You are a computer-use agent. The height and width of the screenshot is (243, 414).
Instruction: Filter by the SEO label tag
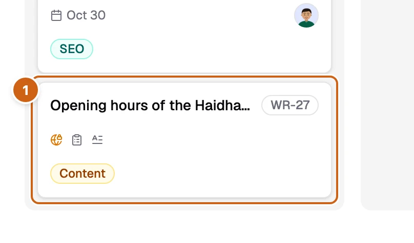coord(72,49)
